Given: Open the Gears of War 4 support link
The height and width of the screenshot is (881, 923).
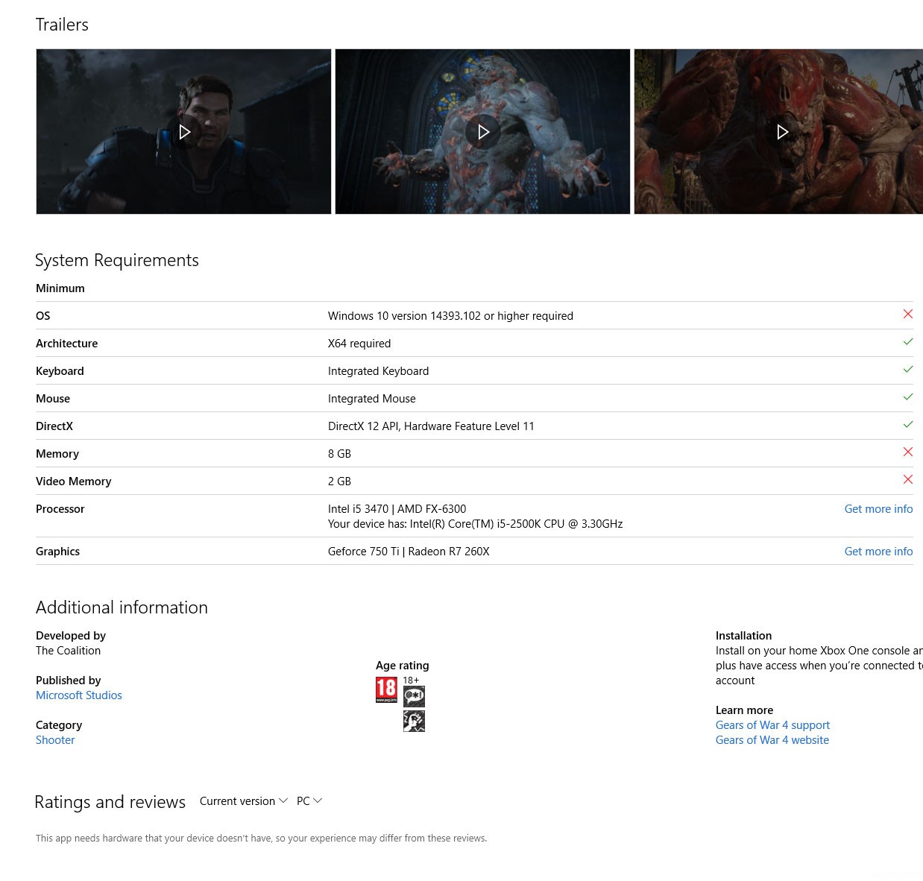Looking at the screenshot, I should (x=772, y=725).
